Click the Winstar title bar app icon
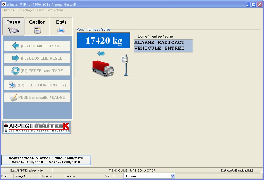Image resolution: width=264 pixels, height=180 pixels. (4, 4)
